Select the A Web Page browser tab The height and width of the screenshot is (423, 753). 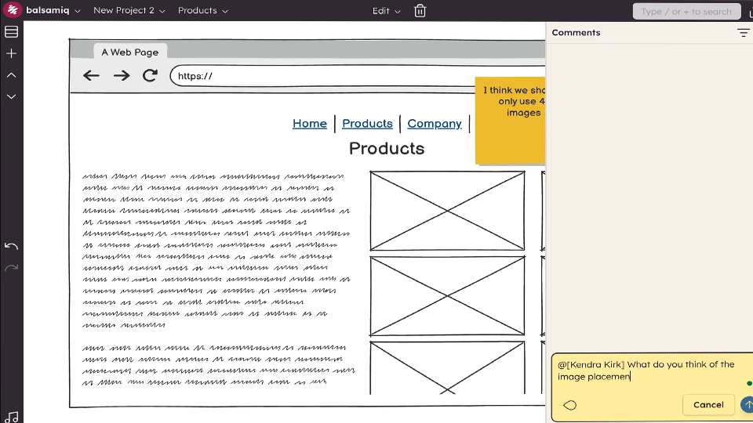point(129,52)
